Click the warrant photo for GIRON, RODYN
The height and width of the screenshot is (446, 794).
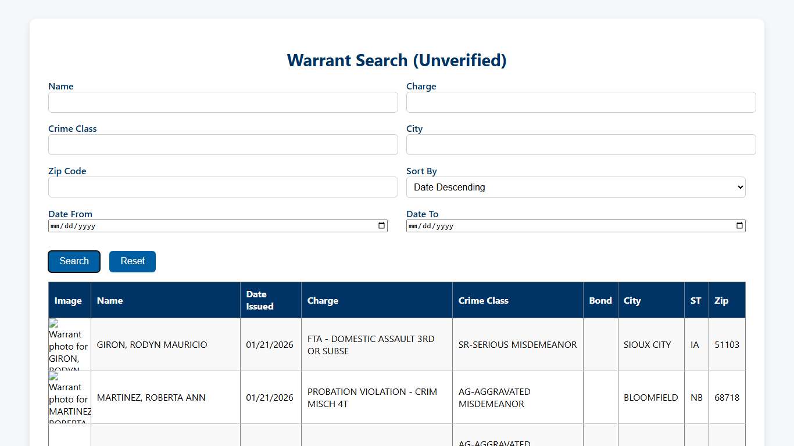tap(68, 344)
